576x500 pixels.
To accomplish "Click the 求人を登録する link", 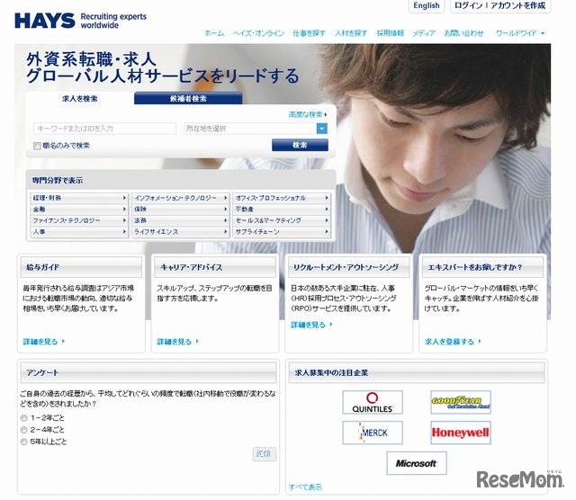I will point(453,342).
